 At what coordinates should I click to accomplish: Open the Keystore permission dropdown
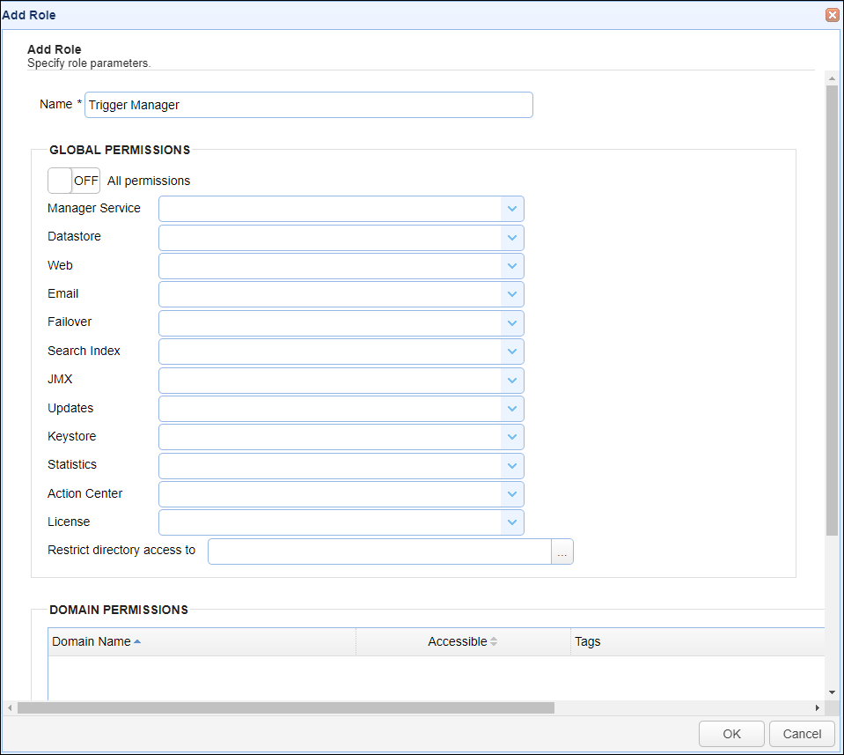coord(512,437)
